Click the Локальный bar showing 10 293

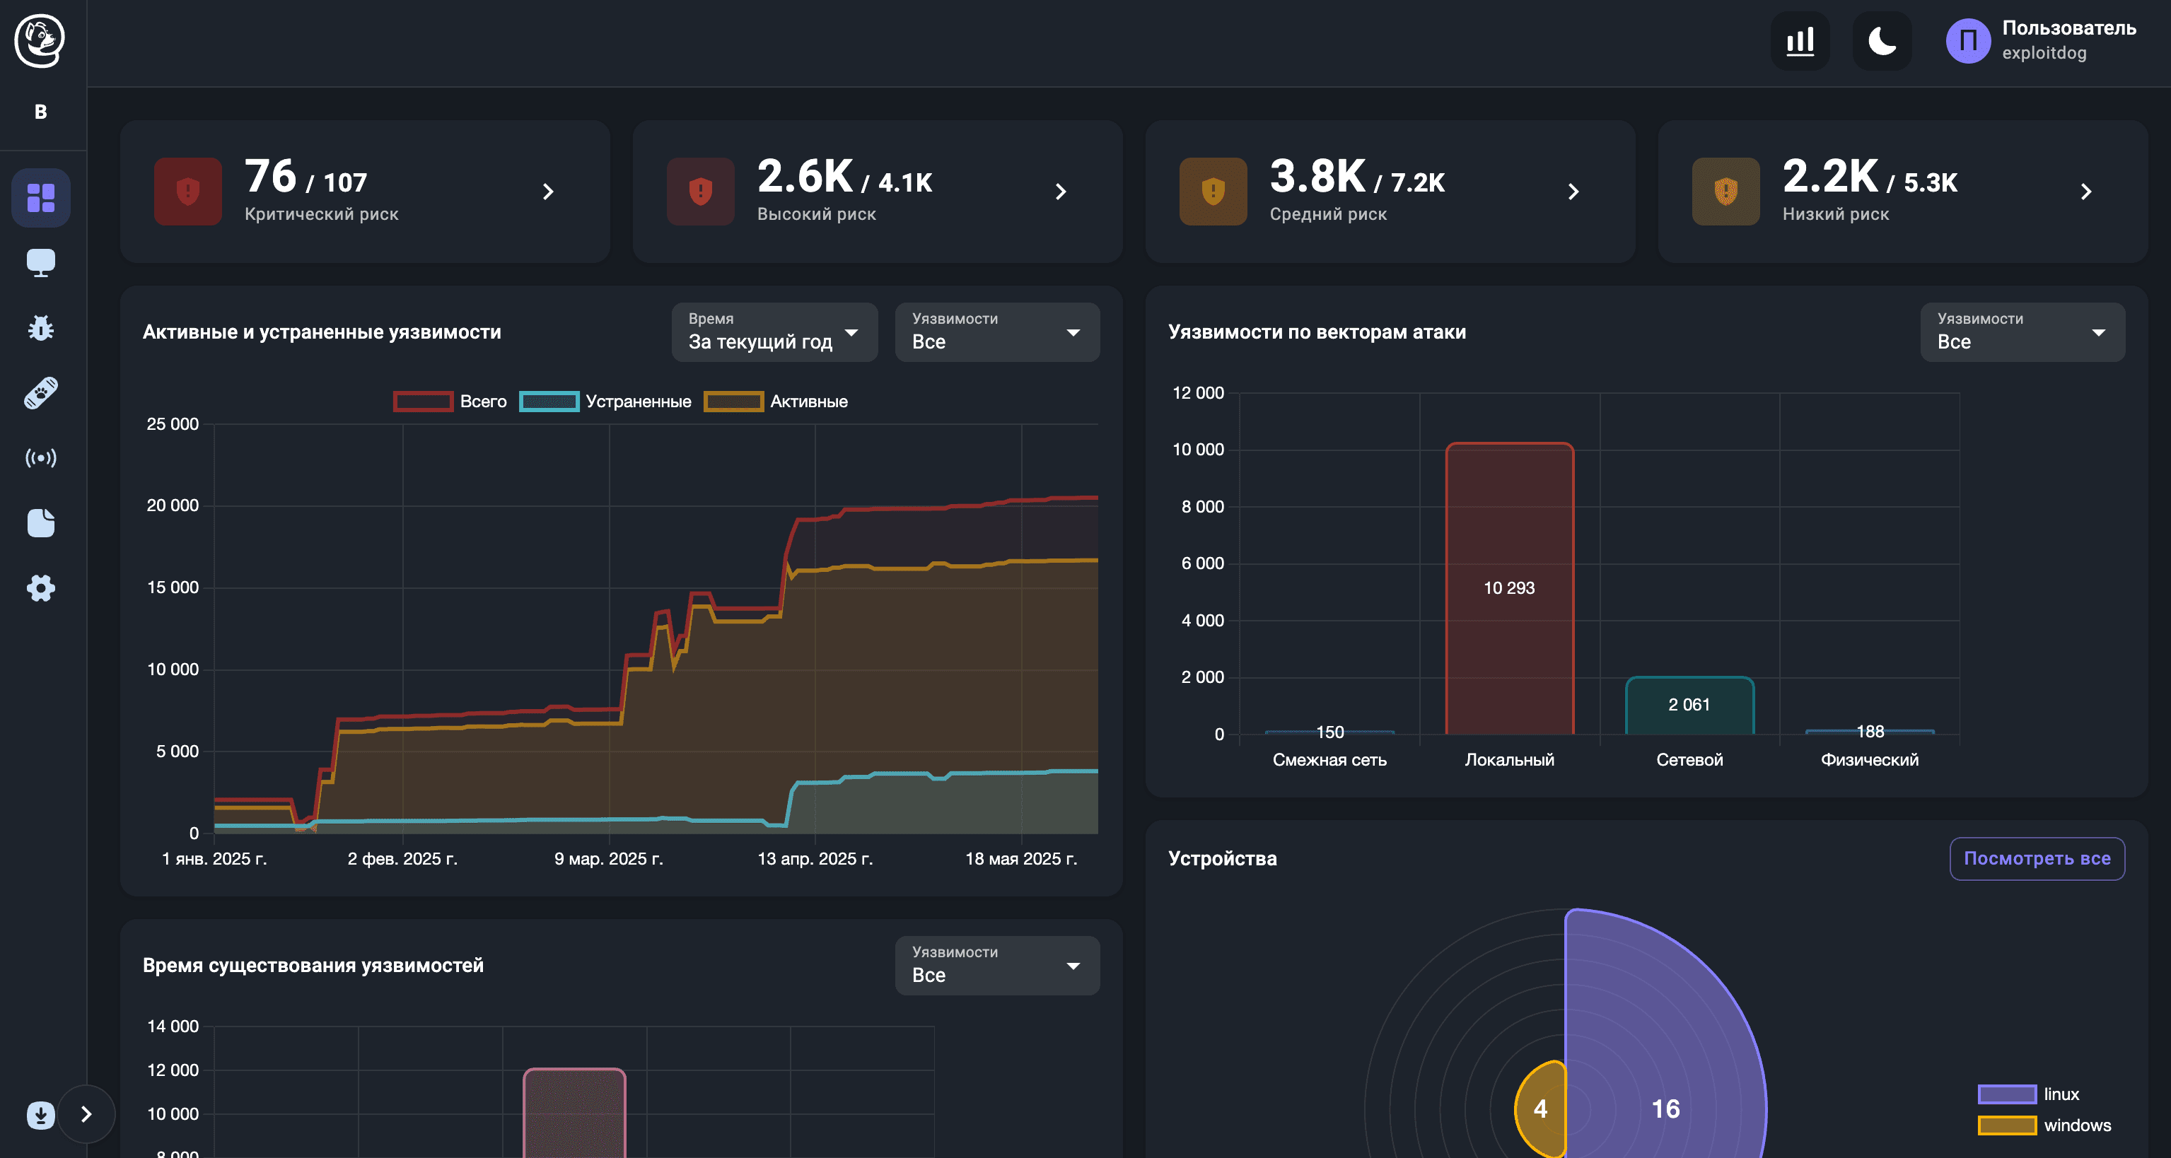point(1508,587)
